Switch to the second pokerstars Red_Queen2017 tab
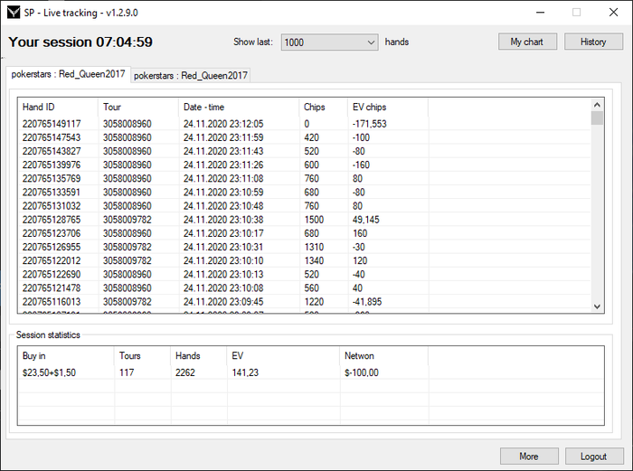The image size is (633, 471). 191,75
